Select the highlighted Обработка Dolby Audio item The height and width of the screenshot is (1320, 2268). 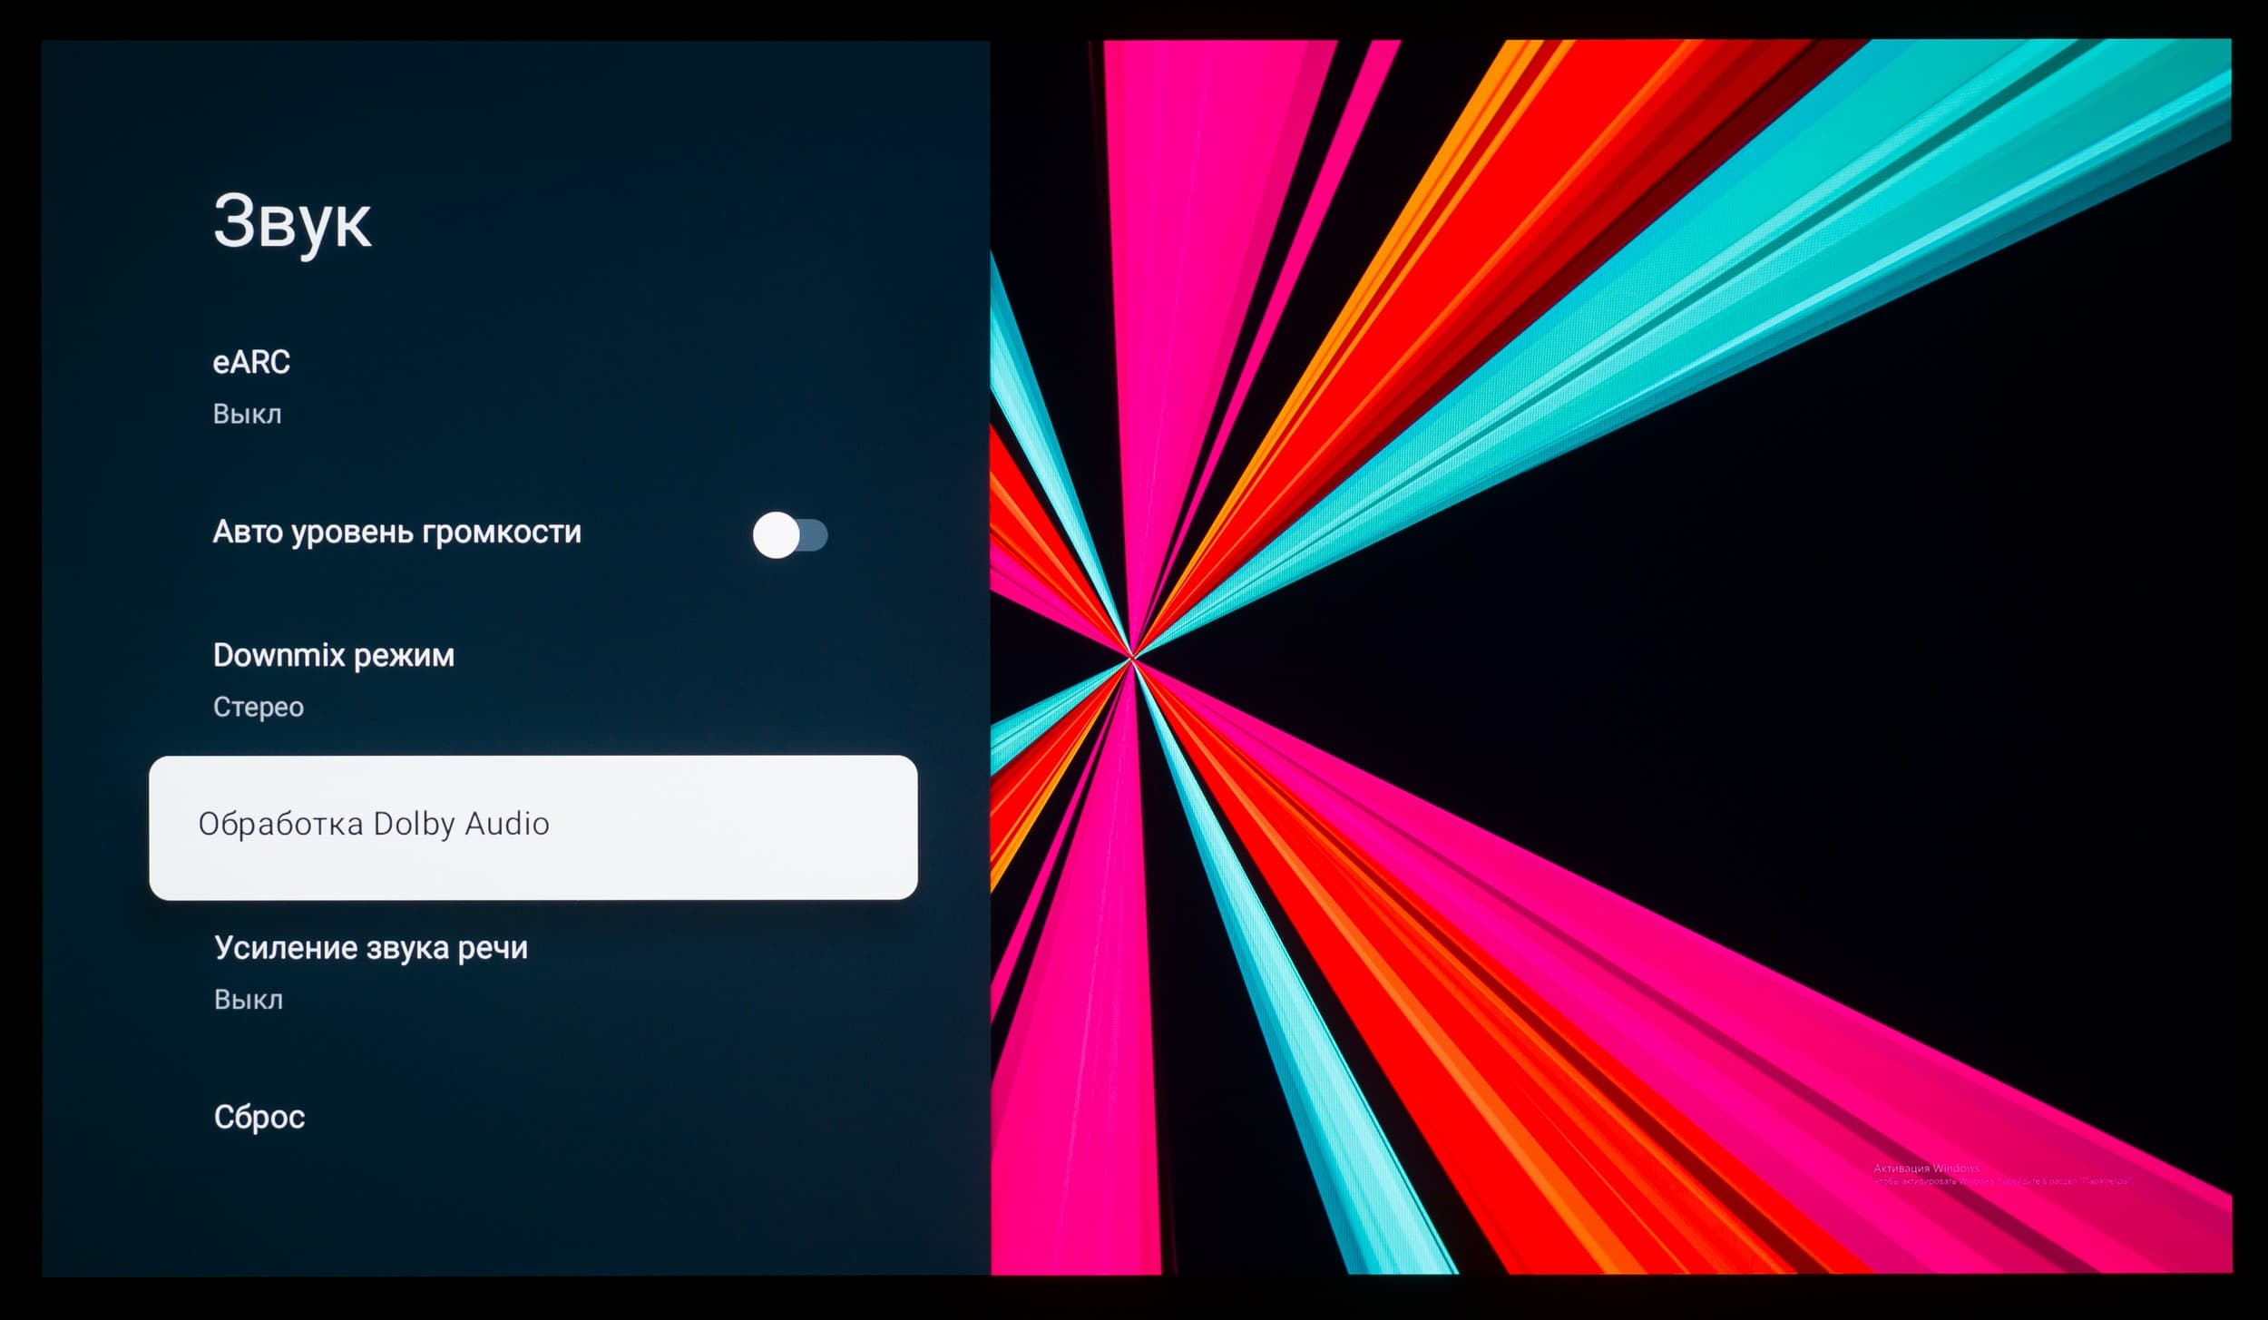point(374,824)
